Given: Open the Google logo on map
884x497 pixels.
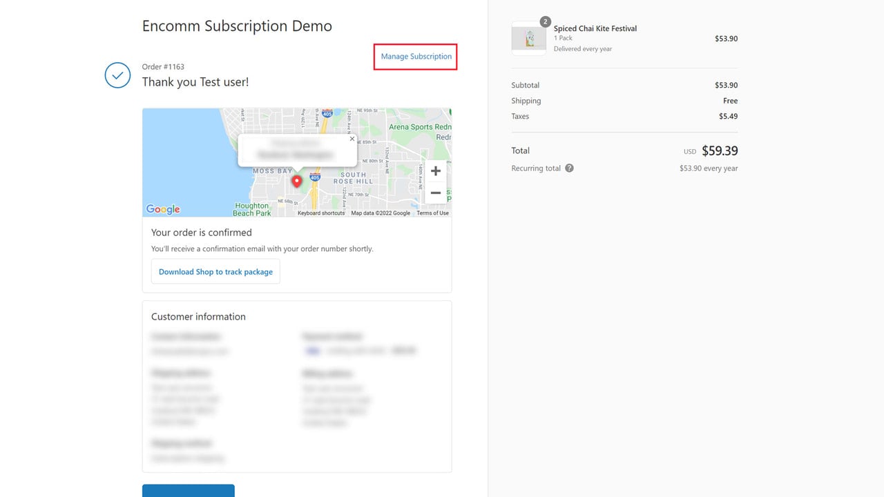Looking at the screenshot, I should pos(163,209).
